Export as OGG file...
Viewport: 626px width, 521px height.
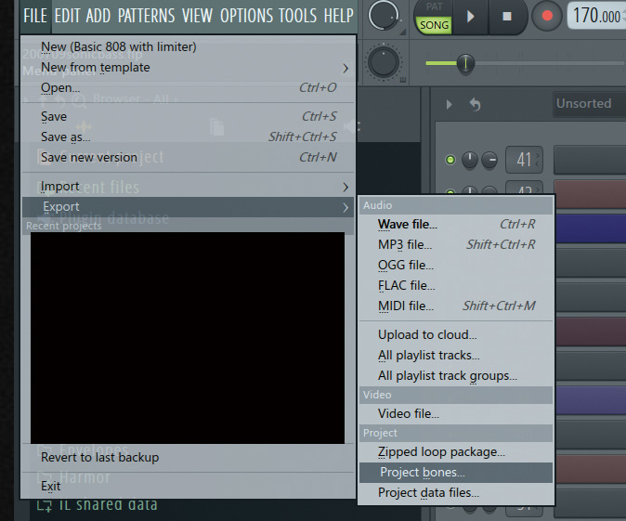pyautogui.click(x=456, y=265)
